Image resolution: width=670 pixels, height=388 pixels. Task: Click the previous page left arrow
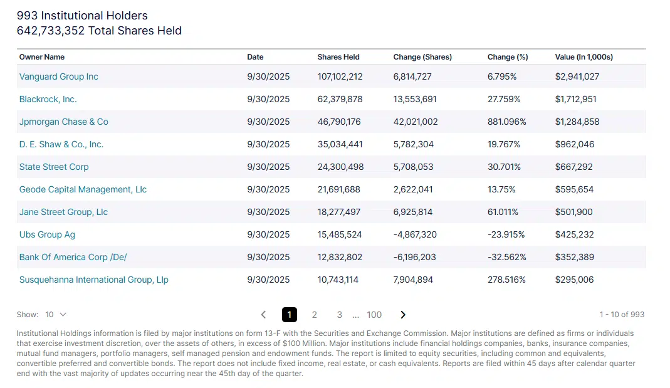263,315
